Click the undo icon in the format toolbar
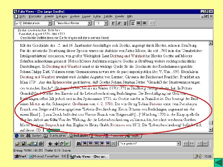This screenshot has height=167, width=223. [152, 23]
